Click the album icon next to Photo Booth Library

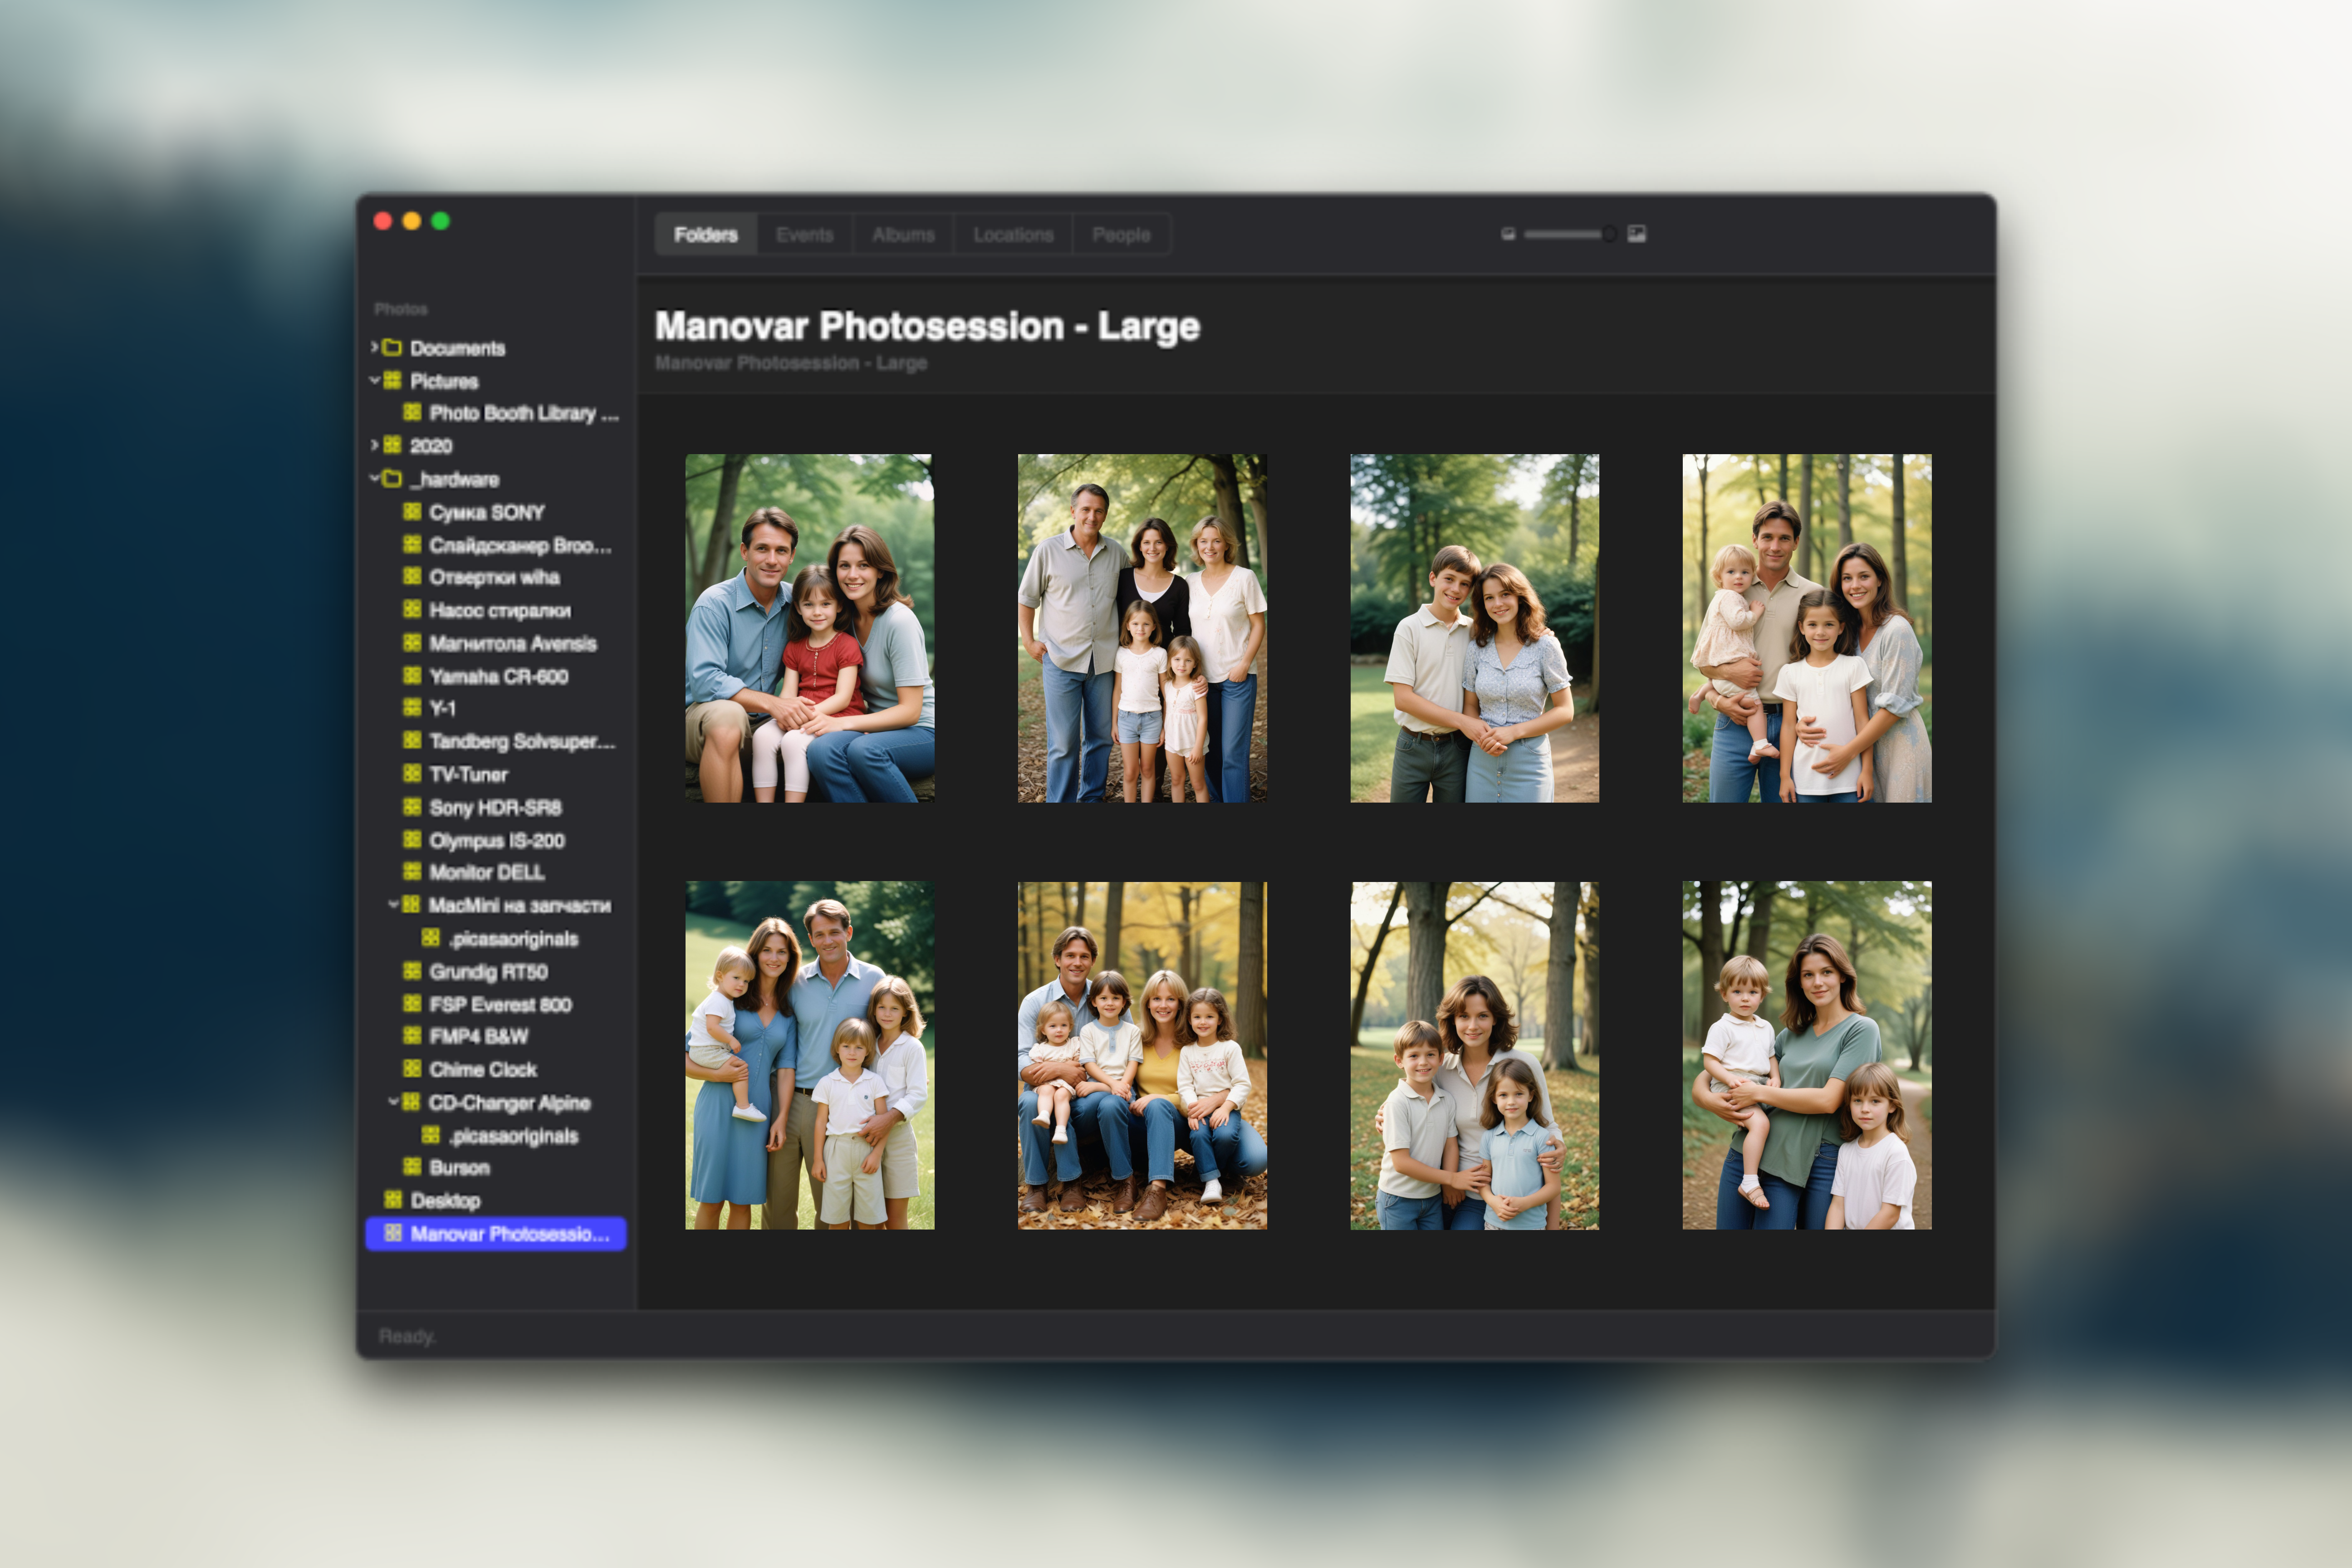coord(411,413)
